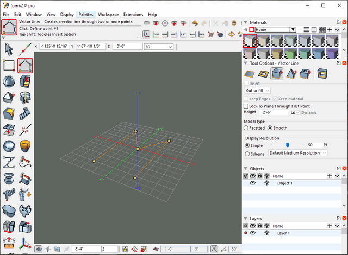Viewport: 348px width, 255px height.
Task: Select Scheme display resolution option
Action: pos(248,154)
